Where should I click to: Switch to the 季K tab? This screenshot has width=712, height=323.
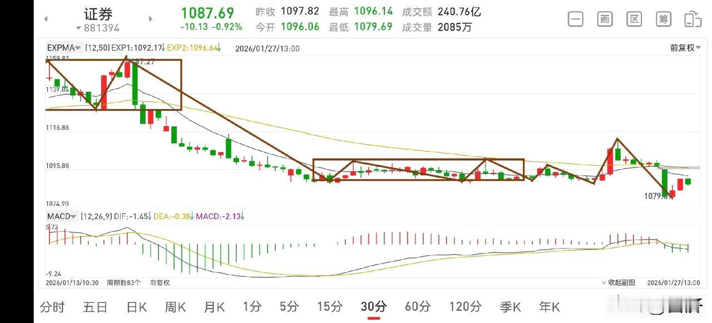510,306
